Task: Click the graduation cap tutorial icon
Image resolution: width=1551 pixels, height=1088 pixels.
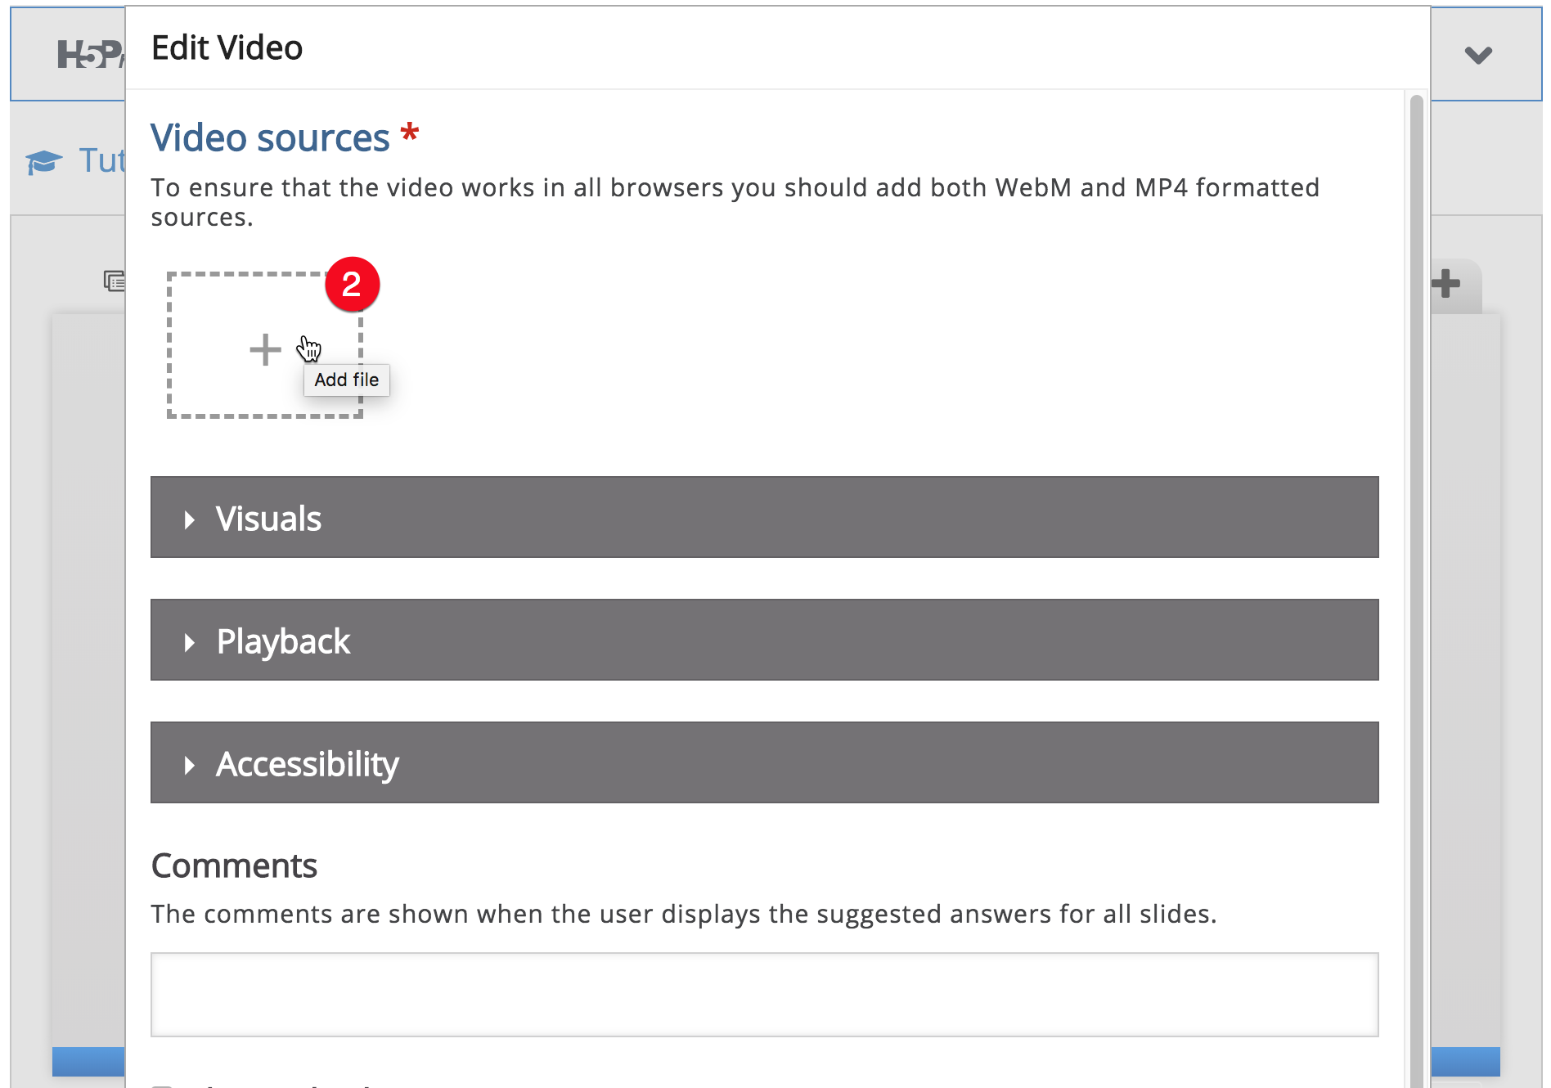Action: pos(43,162)
